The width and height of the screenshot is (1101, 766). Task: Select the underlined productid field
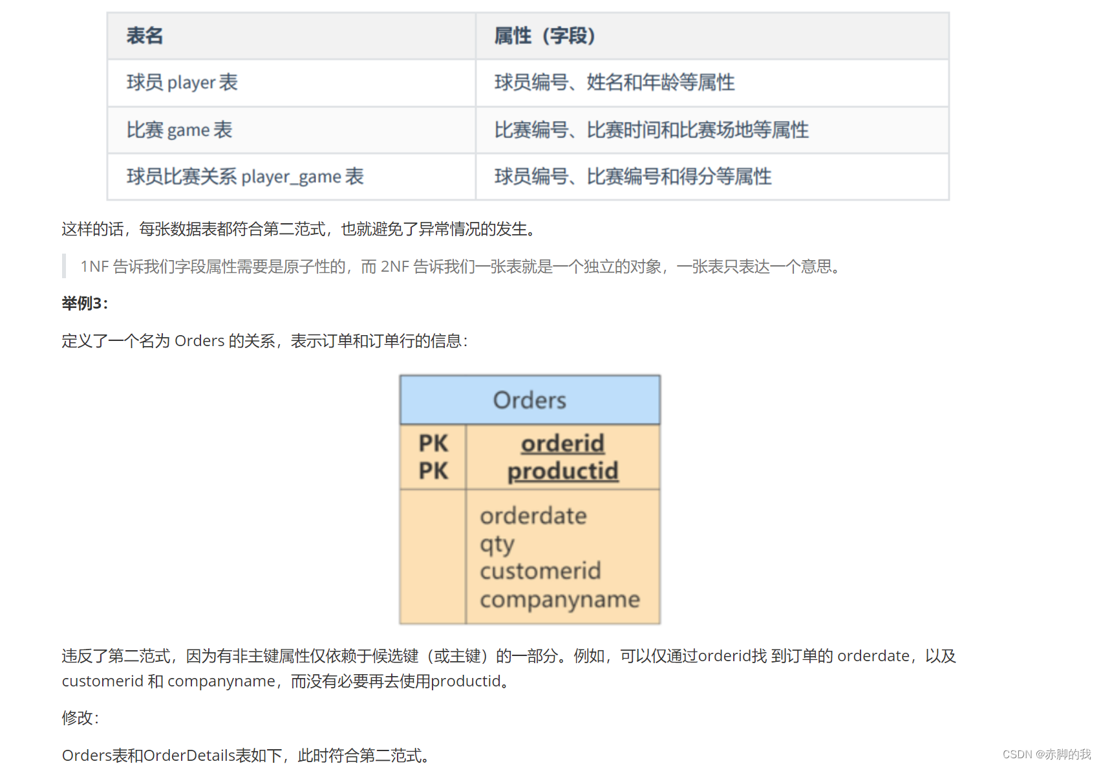563,470
